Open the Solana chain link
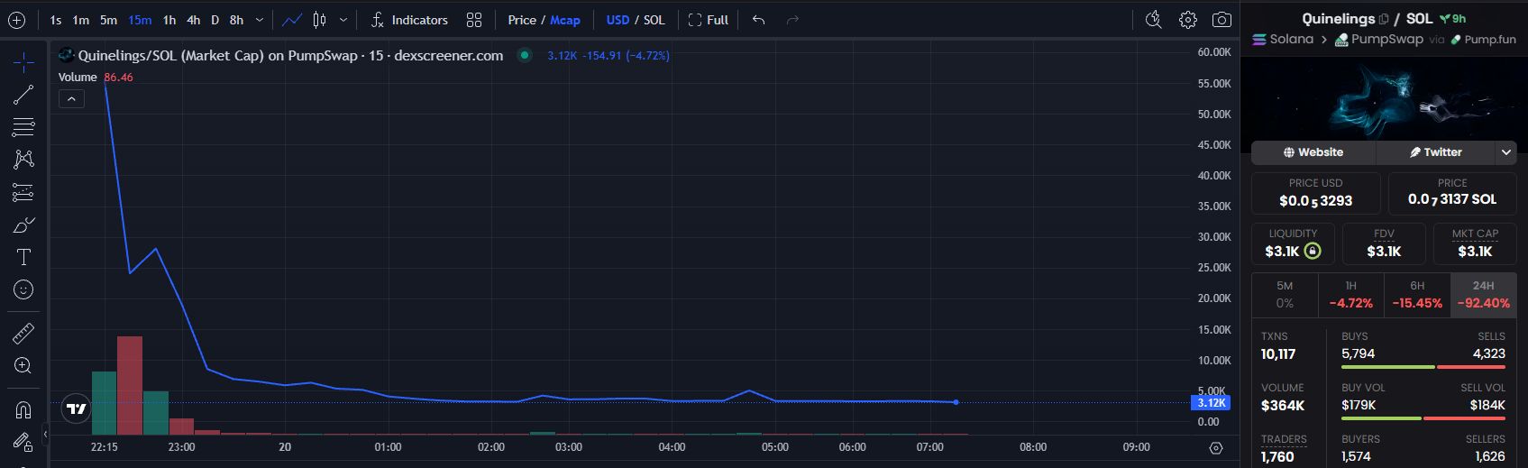The height and width of the screenshot is (468, 1528). point(1283,40)
